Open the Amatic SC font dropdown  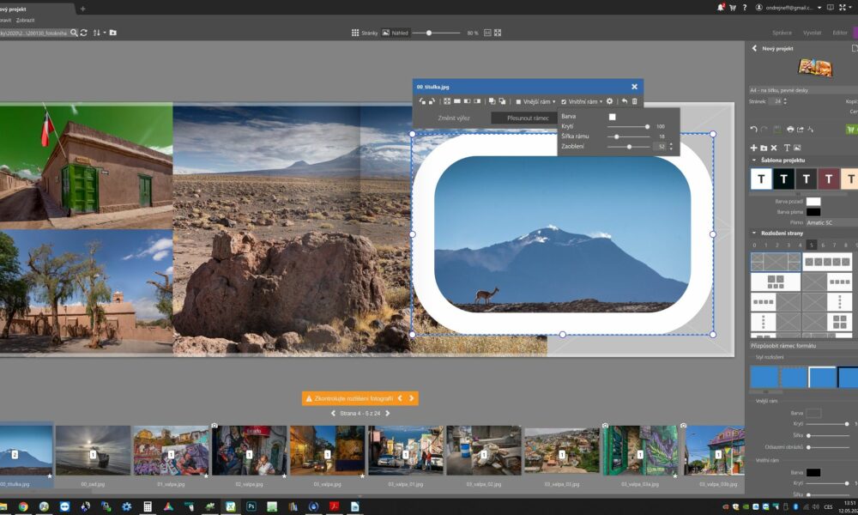(831, 223)
